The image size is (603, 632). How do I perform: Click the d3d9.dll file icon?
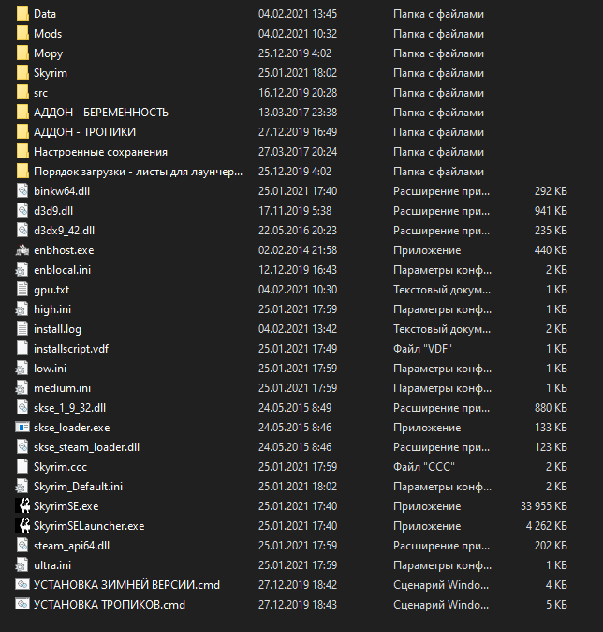click(x=23, y=211)
